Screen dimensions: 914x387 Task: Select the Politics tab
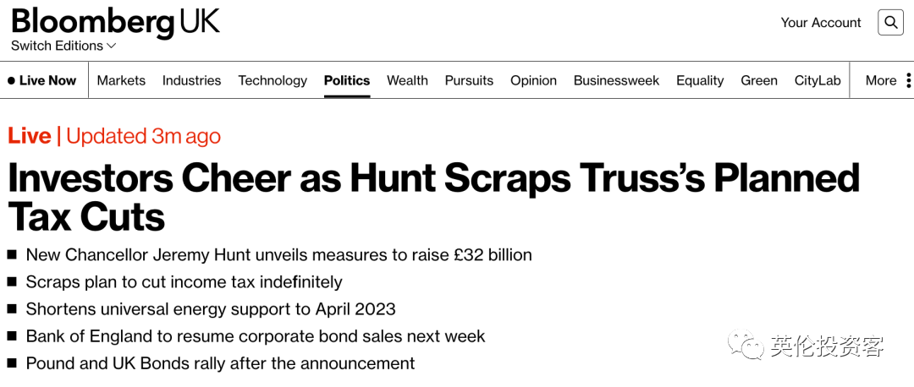tap(347, 80)
